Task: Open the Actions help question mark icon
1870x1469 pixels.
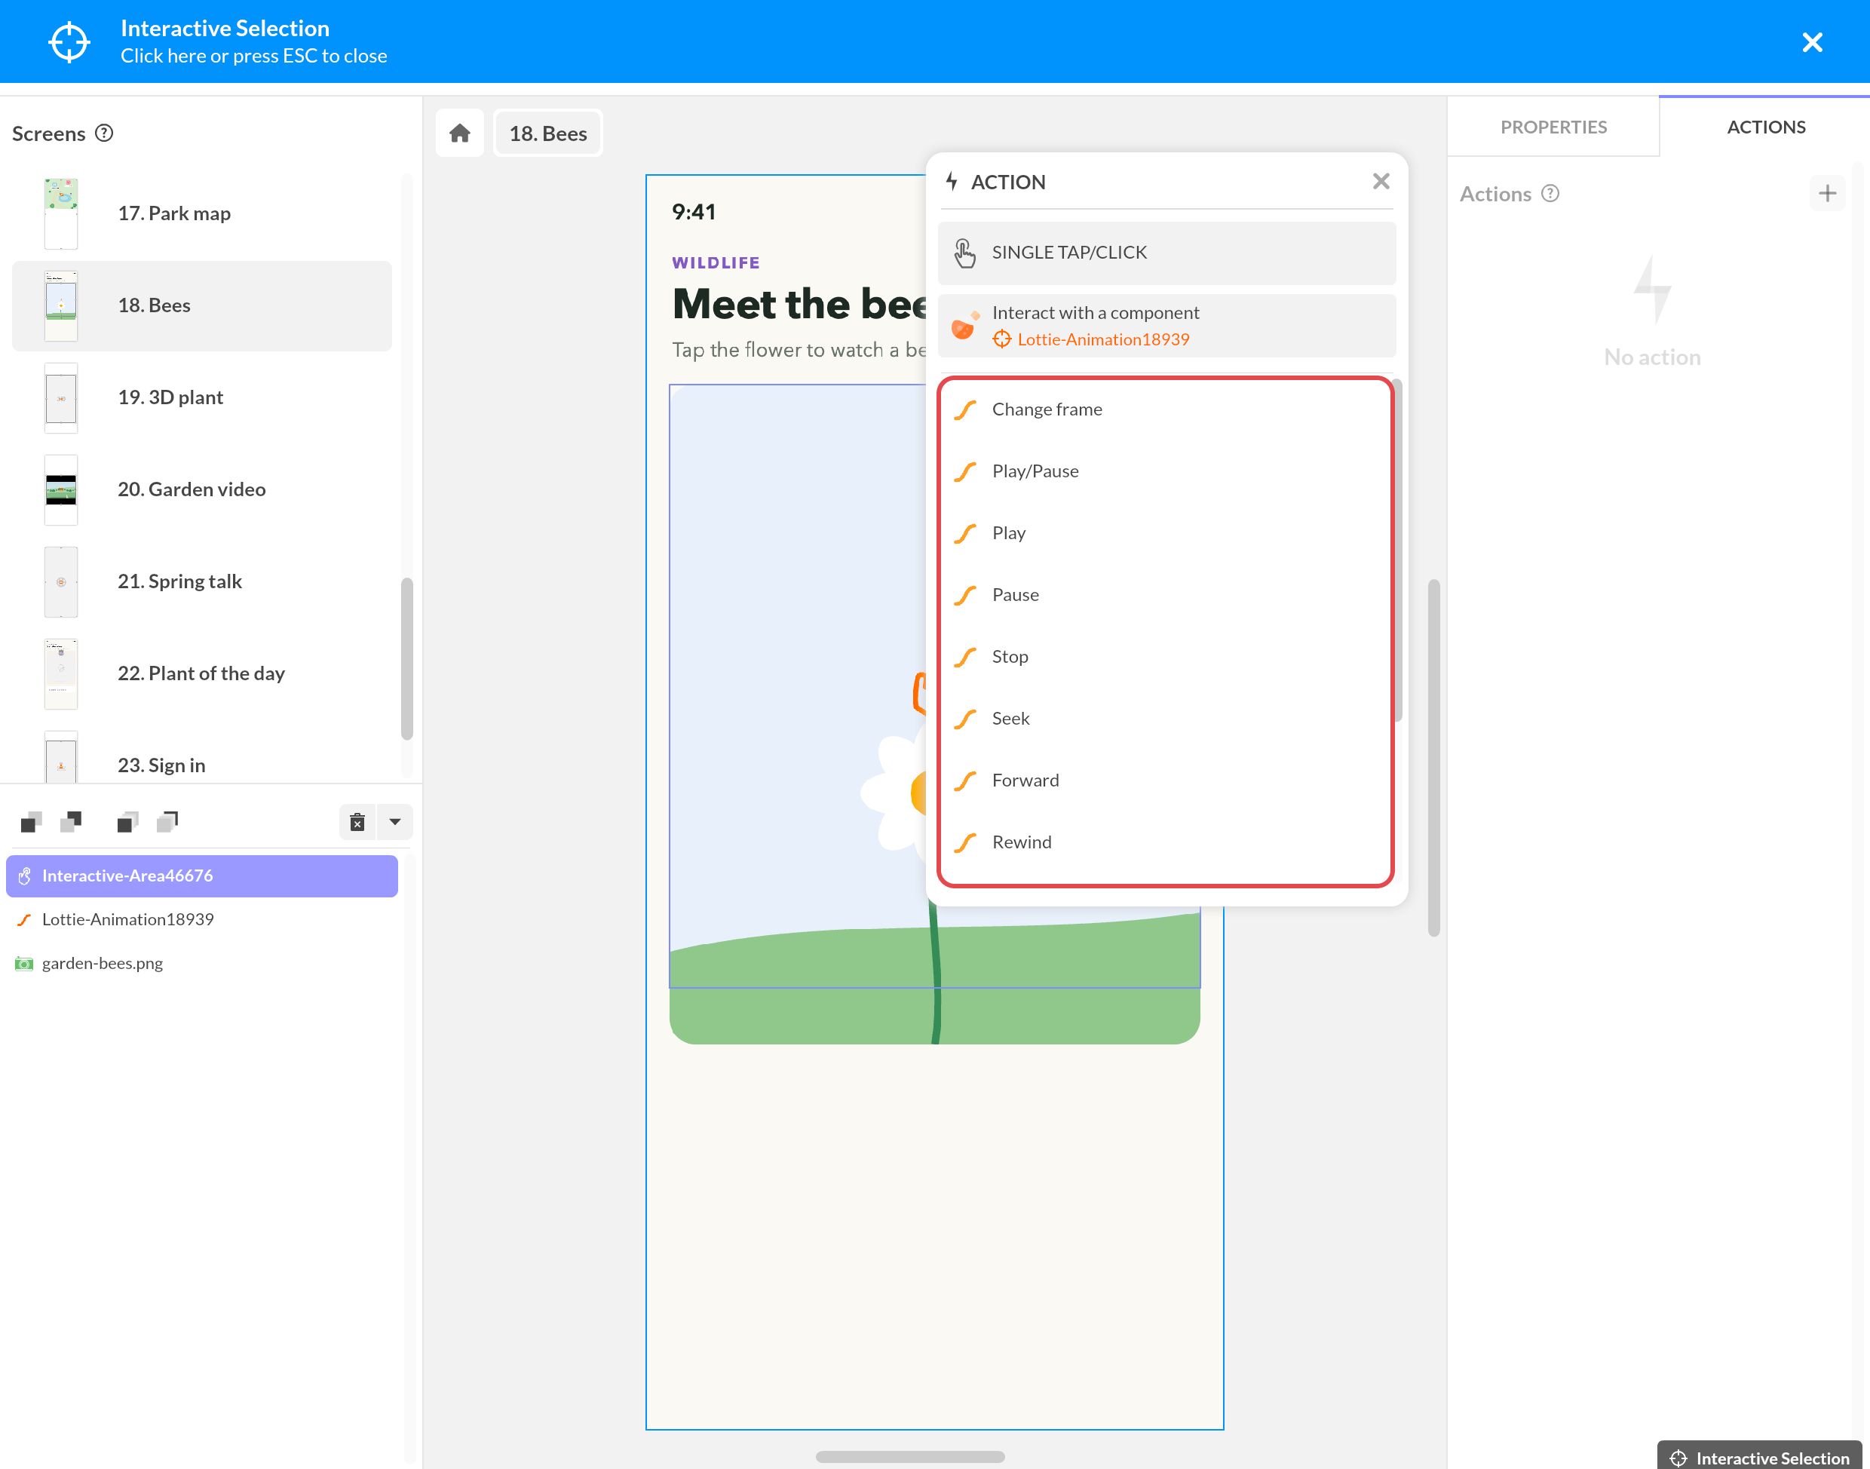Action: (x=1550, y=194)
